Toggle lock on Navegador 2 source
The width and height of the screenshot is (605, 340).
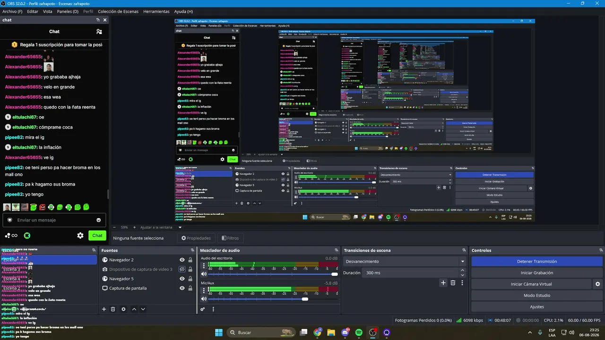(x=190, y=260)
